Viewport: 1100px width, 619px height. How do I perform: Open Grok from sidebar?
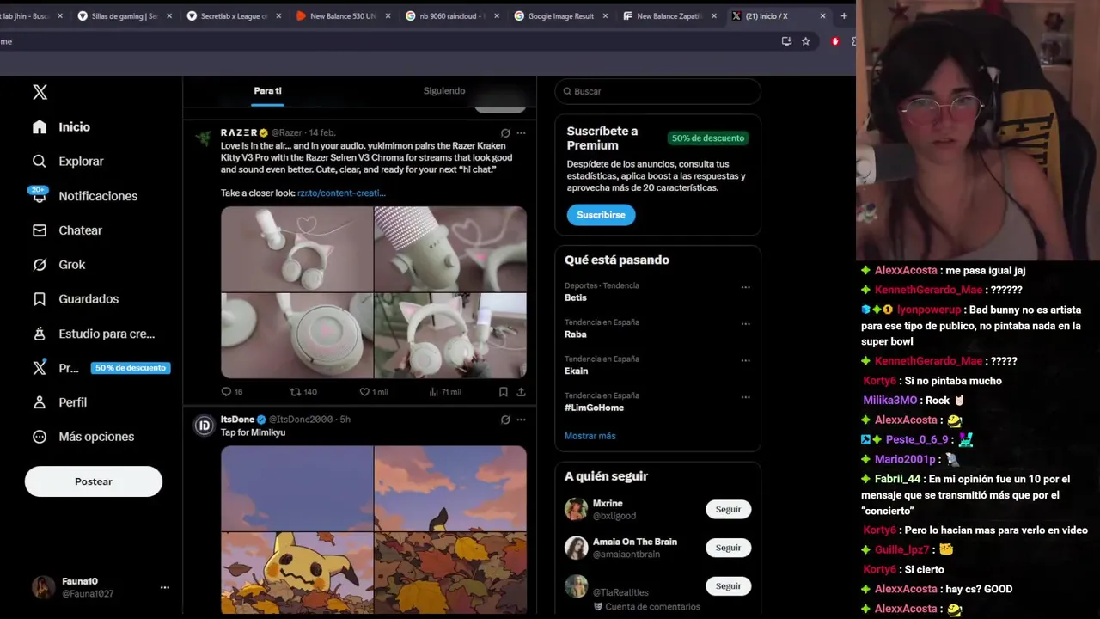(x=58, y=265)
